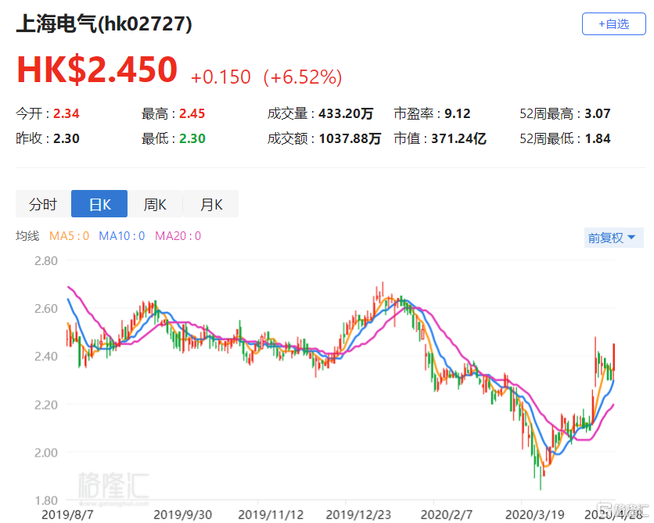This screenshot has height=523, width=654.
Task: Click the 成交量 volume value 433.20万
Action: [x=346, y=114]
